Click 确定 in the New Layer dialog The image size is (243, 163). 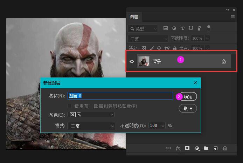[188, 96]
